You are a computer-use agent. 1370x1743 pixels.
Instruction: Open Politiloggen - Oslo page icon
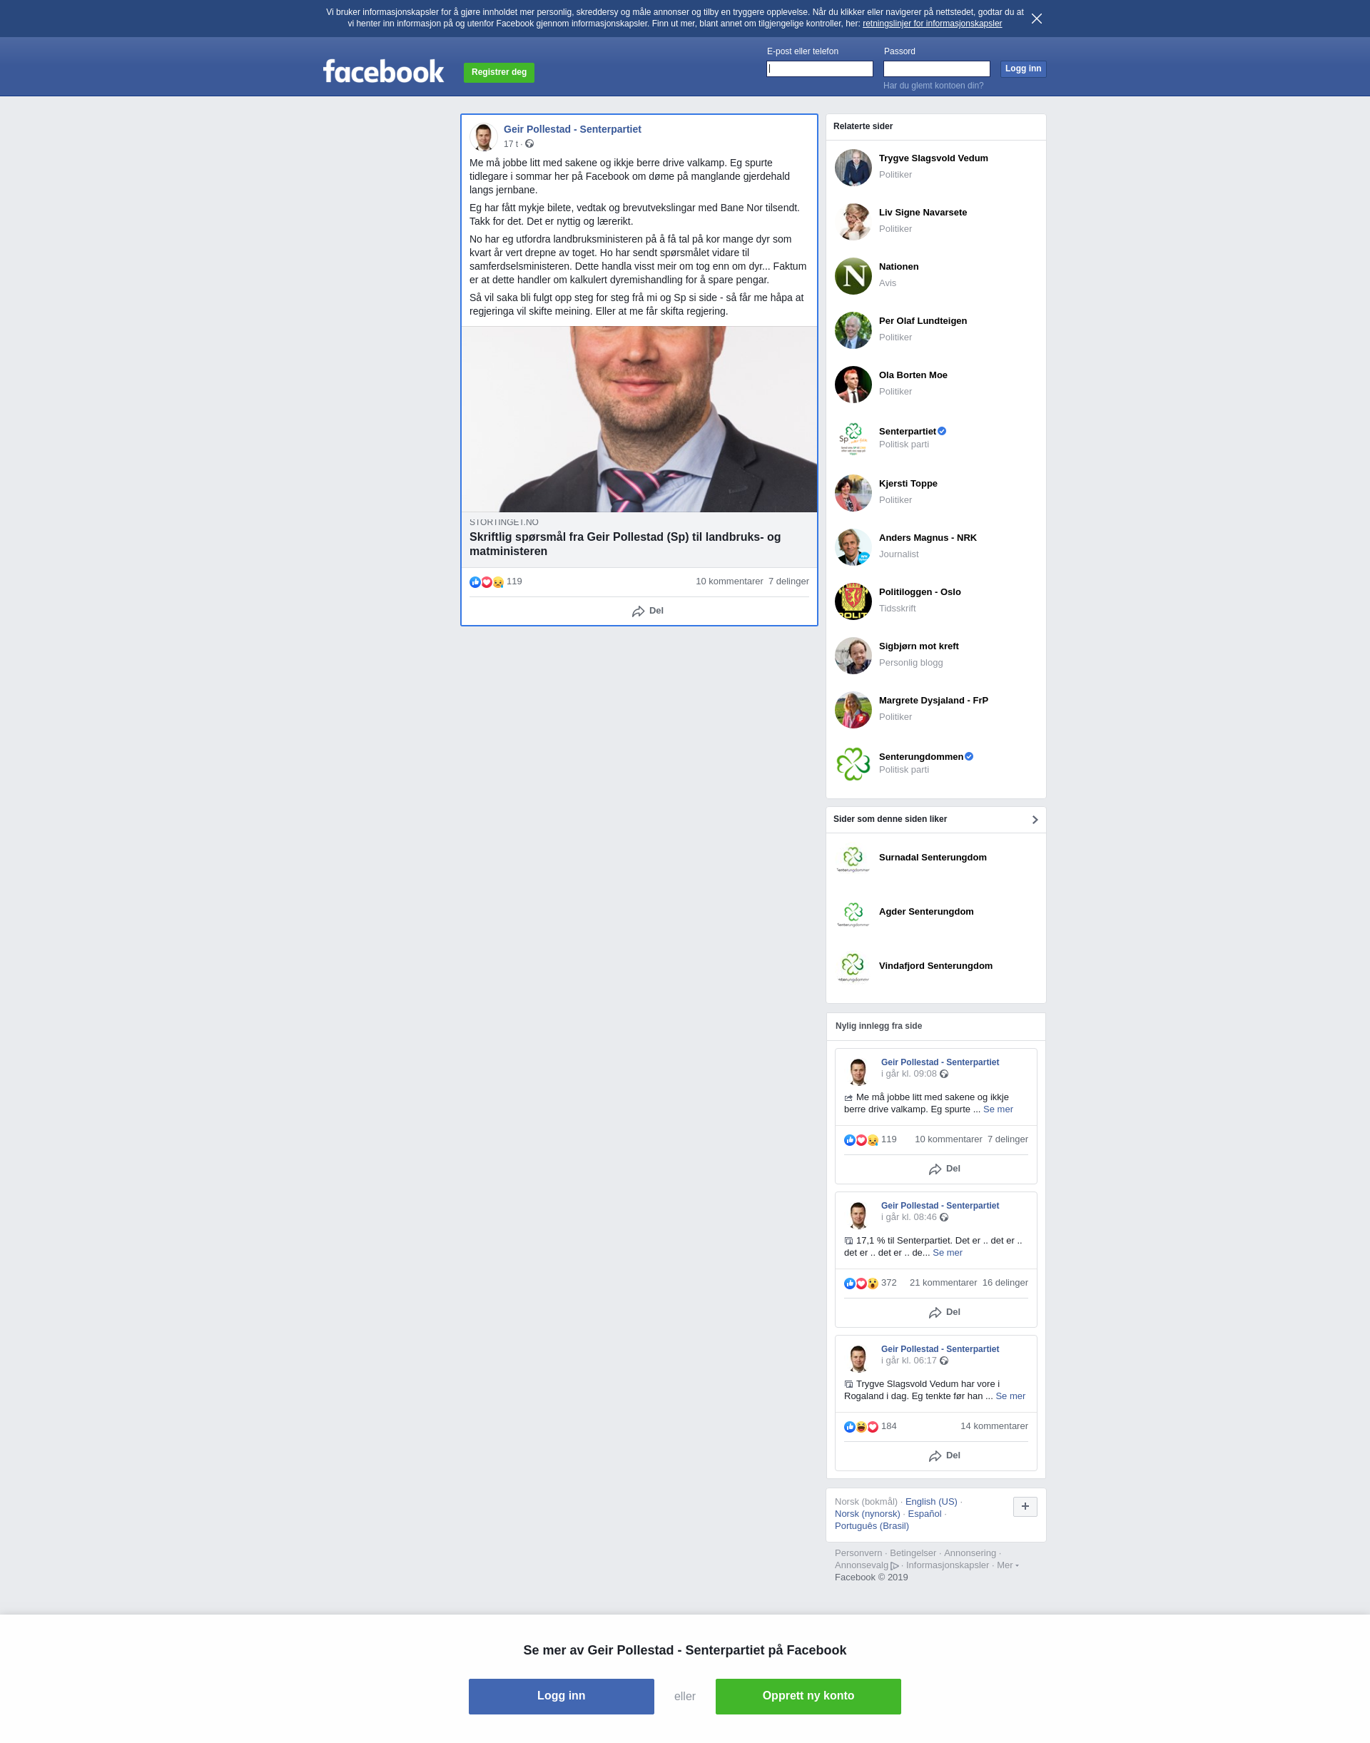coord(853,601)
